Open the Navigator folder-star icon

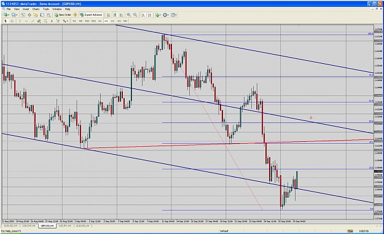(36, 15)
